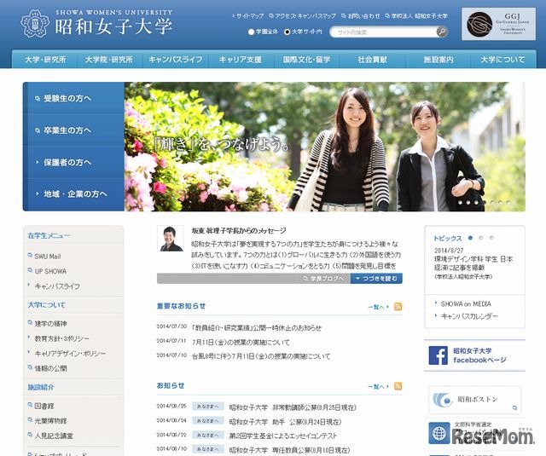Click the RSS icon beside お知らせ
This screenshot has width=546, height=456.
pos(398,386)
